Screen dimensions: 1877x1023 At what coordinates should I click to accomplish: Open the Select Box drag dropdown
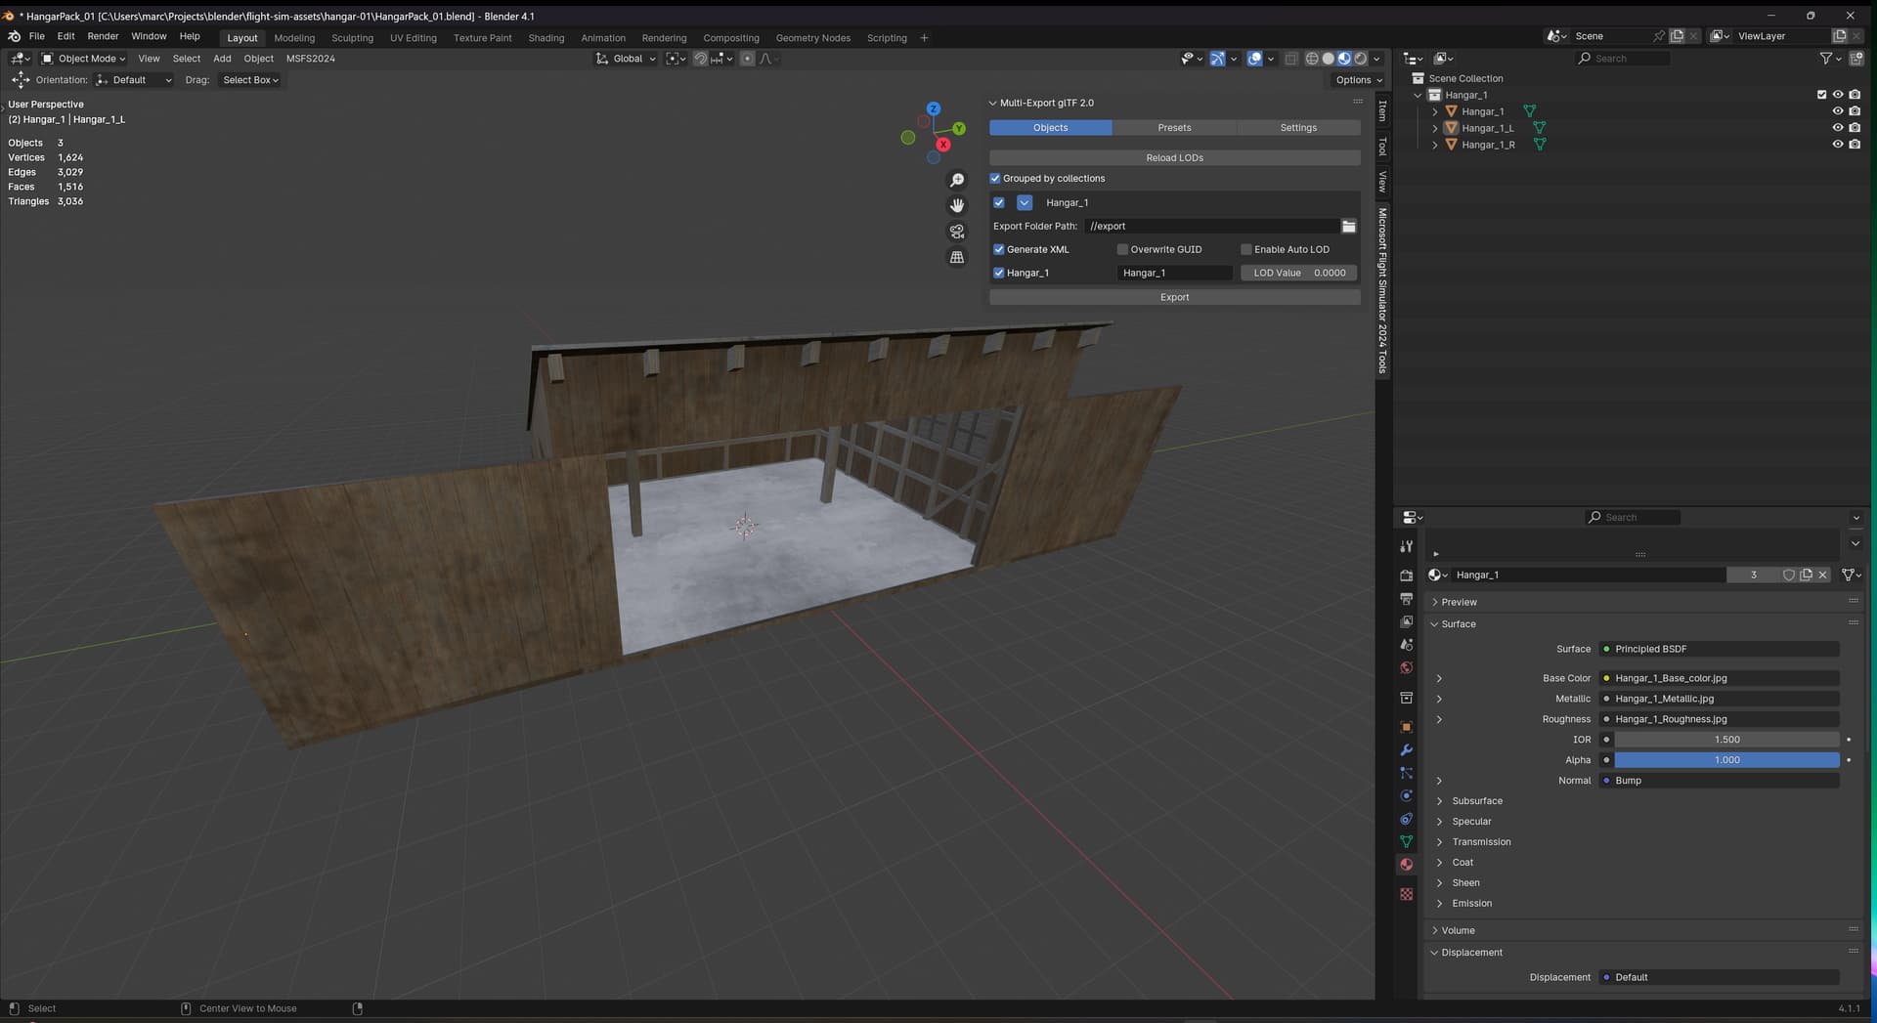[250, 80]
